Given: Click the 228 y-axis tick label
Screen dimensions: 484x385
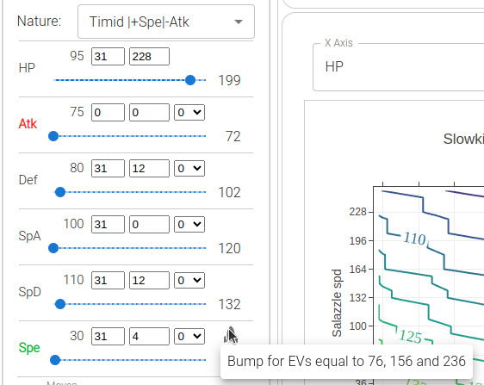Looking at the screenshot, I should tap(357, 212).
